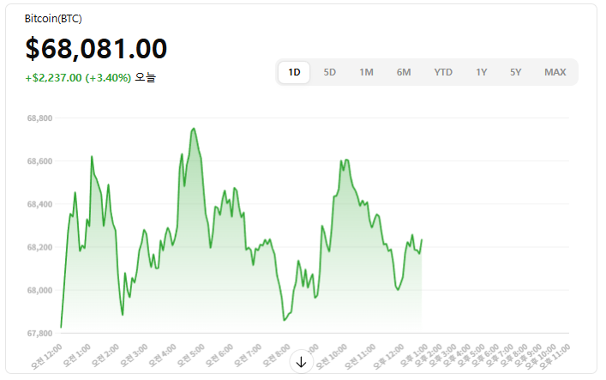606x380 pixels.
Task: Click the $68,081.00 current price
Action: coord(96,49)
